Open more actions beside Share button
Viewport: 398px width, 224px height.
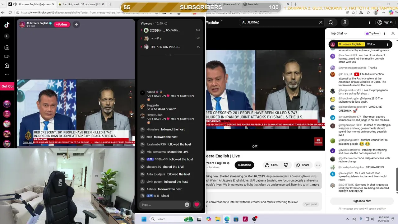click(x=318, y=165)
